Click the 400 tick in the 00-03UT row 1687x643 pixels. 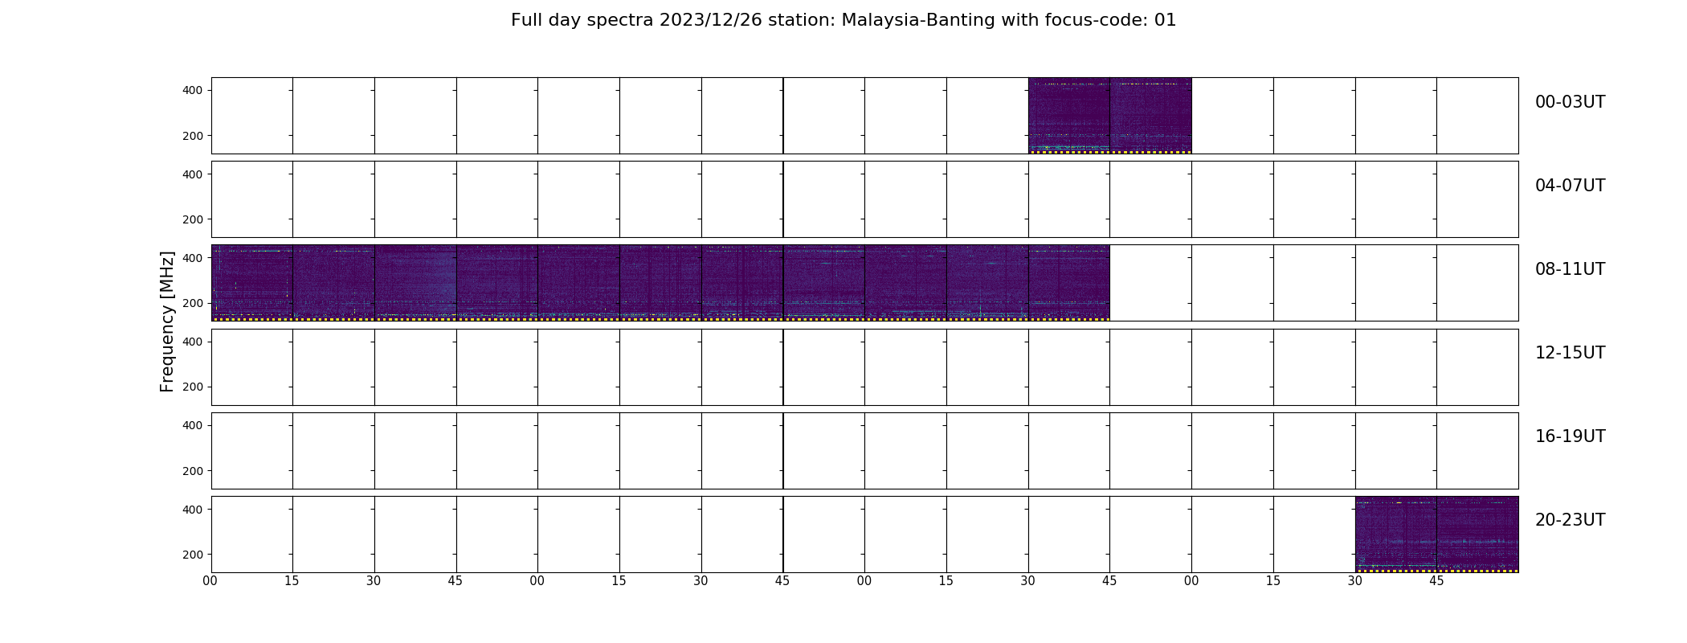pos(193,91)
